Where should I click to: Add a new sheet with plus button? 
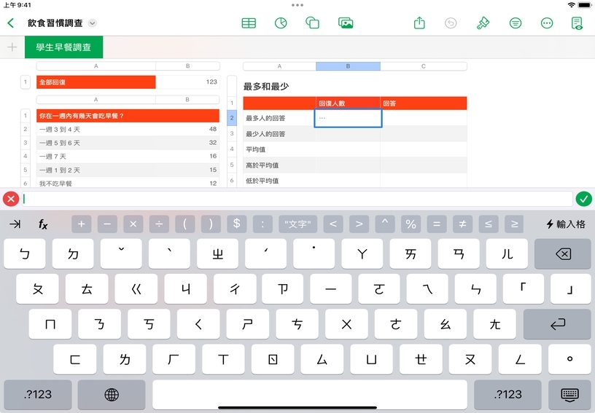(12, 47)
